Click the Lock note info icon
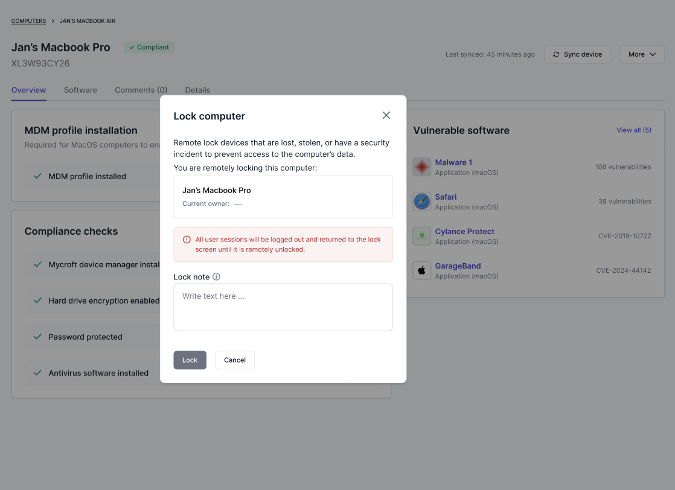The image size is (675, 490). (x=216, y=276)
